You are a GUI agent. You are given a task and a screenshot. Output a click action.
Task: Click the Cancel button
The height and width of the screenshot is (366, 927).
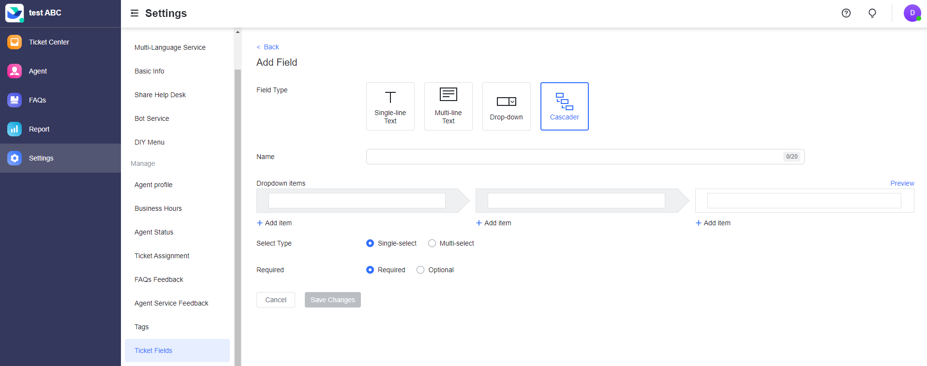click(x=276, y=300)
